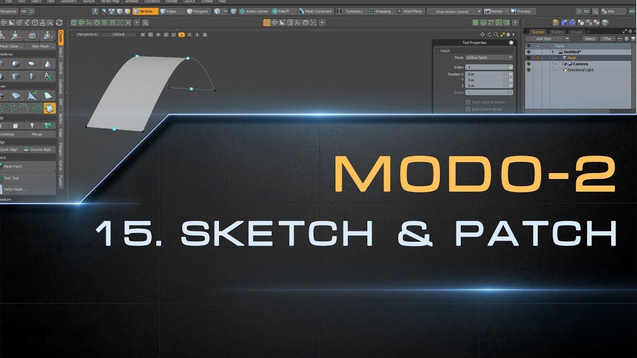This screenshot has height=358, width=637.
Task: Select the Text tool icon
Action: (47, 76)
